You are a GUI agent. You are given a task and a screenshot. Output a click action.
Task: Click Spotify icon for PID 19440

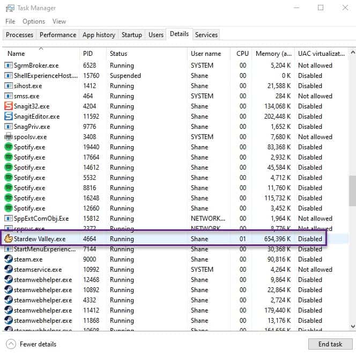(x=9, y=147)
